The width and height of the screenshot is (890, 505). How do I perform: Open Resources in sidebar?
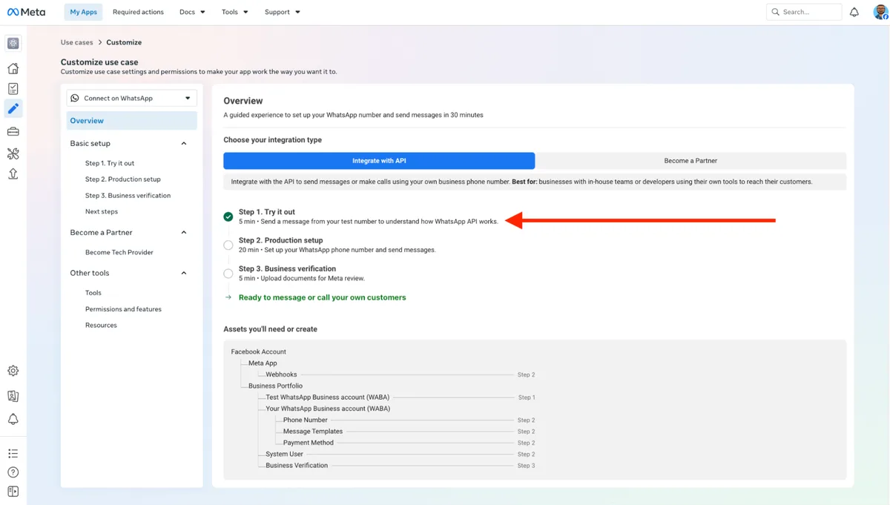[101, 326]
